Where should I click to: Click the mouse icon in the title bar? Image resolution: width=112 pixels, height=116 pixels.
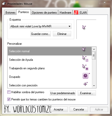point(4,4)
